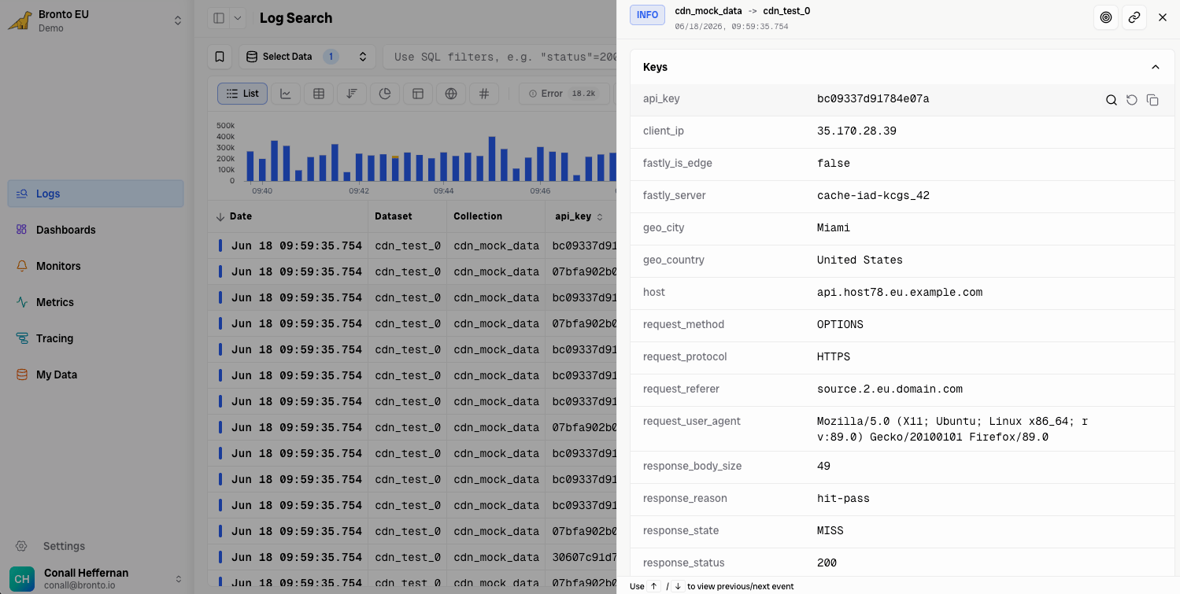Click the refresh arrow icon on api_key row
Viewport: 1180px width, 594px height.
coord(1132,100)
